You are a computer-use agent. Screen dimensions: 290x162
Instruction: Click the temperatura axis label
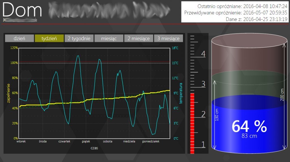pyautogui.click(x=181, y=93)
